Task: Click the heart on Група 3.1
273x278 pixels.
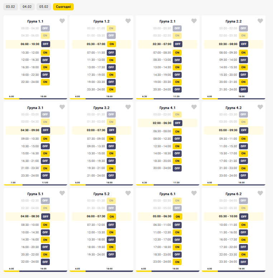Action: (x=62, y=107)
